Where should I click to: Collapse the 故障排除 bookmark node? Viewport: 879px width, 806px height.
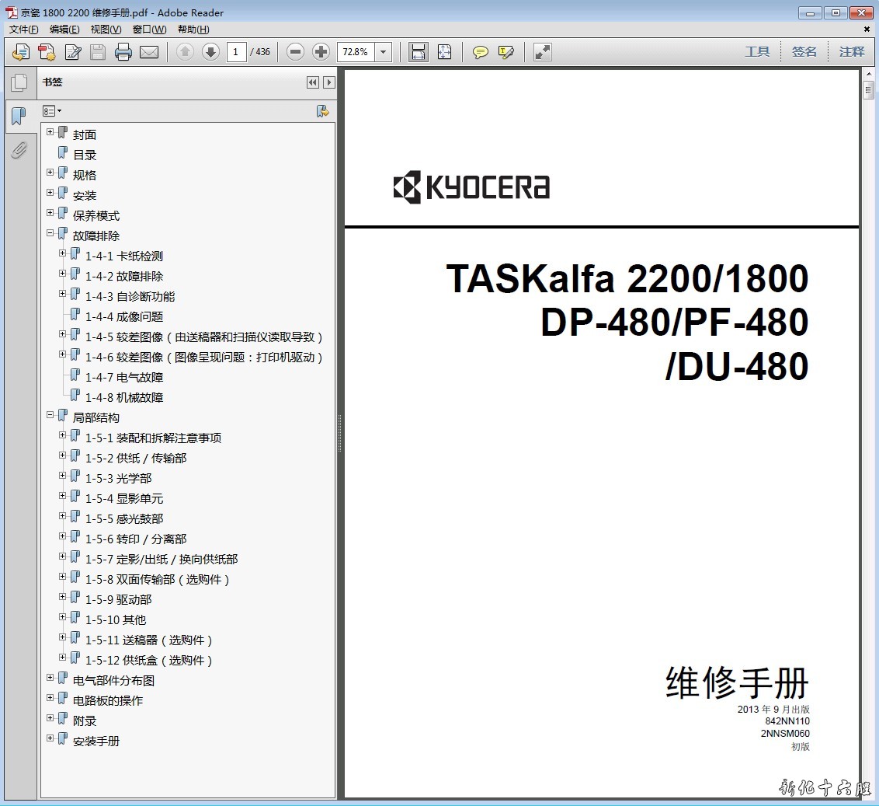coord(50,233)
